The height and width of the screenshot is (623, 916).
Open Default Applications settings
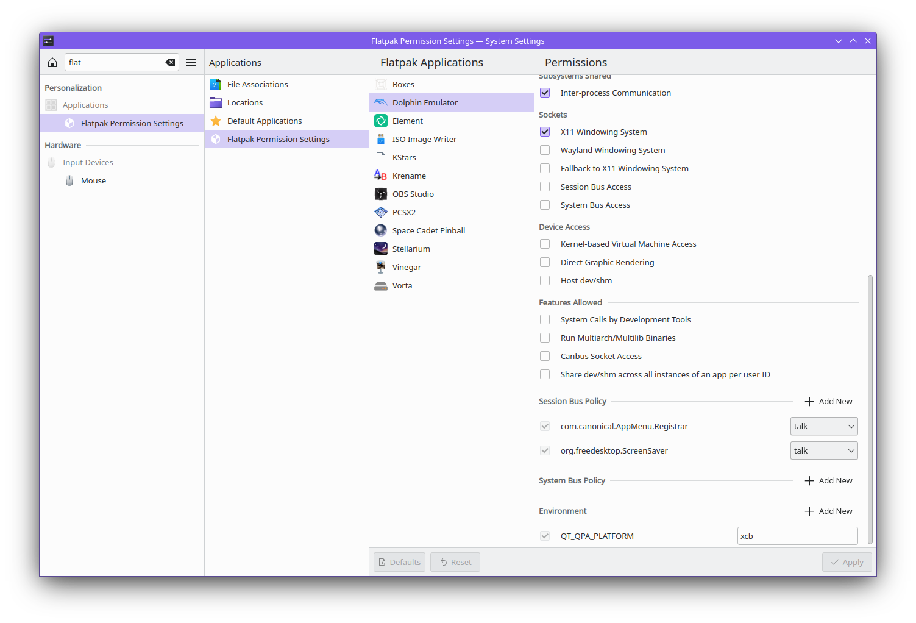[286, 121]
